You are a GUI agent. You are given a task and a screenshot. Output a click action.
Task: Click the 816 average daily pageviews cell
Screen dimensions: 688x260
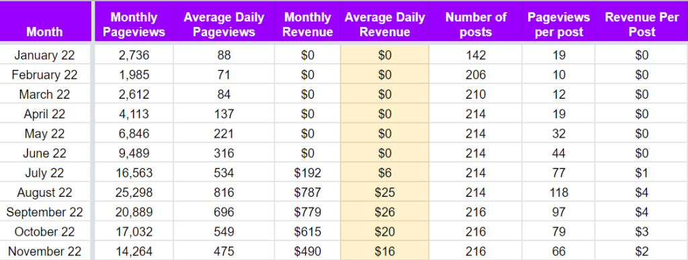[x=224, y=192]
